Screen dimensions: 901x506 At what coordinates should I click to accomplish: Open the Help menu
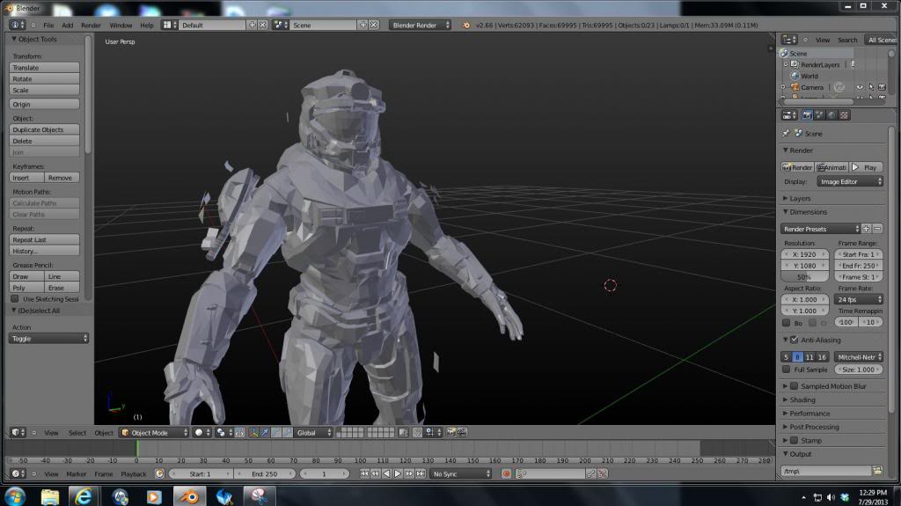click(147, 26)
